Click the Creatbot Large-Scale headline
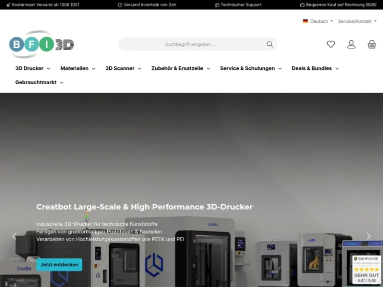The height and width of the screenshot is (287, 383). click(144, 207)
